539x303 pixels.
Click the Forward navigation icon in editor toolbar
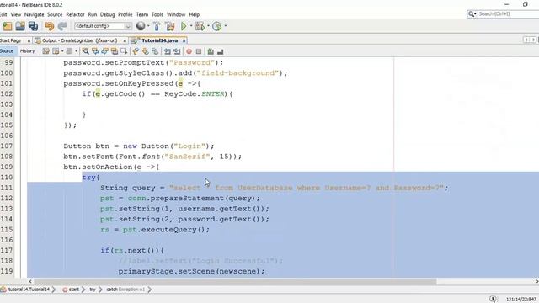click(x=69, y=51)
